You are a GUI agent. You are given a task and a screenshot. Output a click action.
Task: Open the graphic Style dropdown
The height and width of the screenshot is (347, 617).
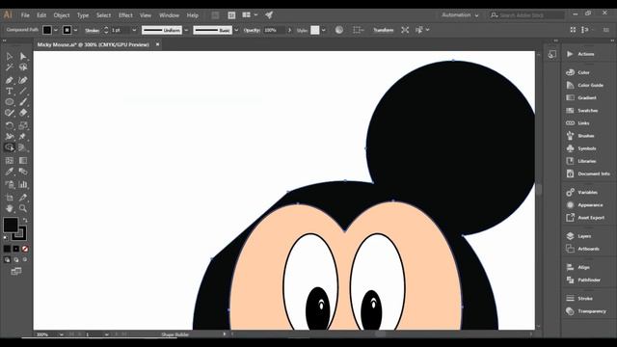(324, 30)
